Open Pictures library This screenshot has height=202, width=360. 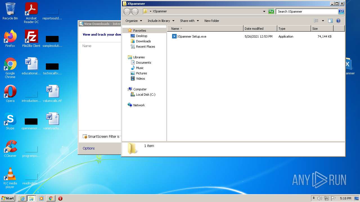141,73
